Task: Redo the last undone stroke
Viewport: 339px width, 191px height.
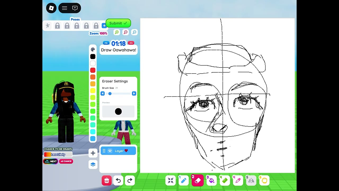Action: pos(130,181)
